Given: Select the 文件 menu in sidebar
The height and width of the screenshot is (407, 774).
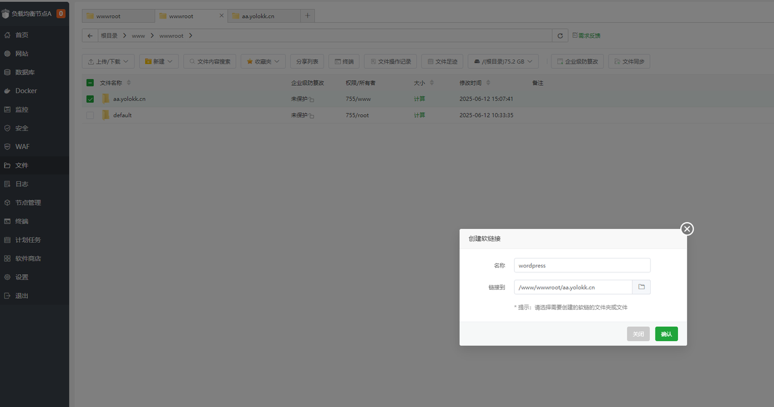Looking at the screenshot, I should pos(21,165).
